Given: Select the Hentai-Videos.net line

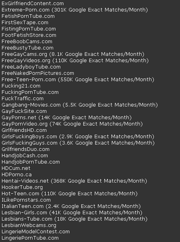Looking at the screenshot, I should [74, 181].
